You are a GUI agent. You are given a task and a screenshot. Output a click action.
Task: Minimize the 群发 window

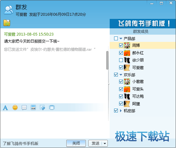click(152, 3)
